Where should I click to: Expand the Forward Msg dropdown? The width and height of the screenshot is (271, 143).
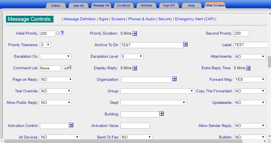coord(250,79)
